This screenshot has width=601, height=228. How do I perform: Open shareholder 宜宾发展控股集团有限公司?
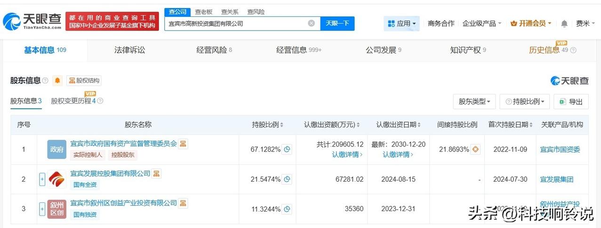pos(110,174)
